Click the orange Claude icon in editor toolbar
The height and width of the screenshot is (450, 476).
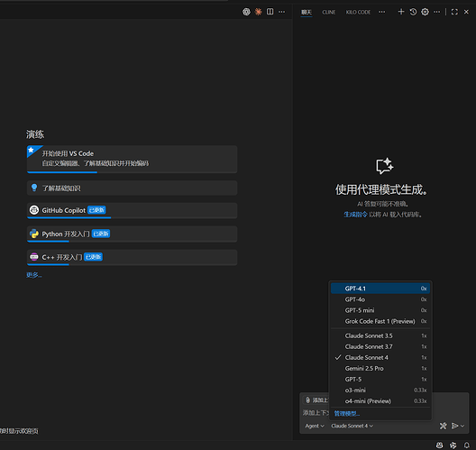point(259,12)
